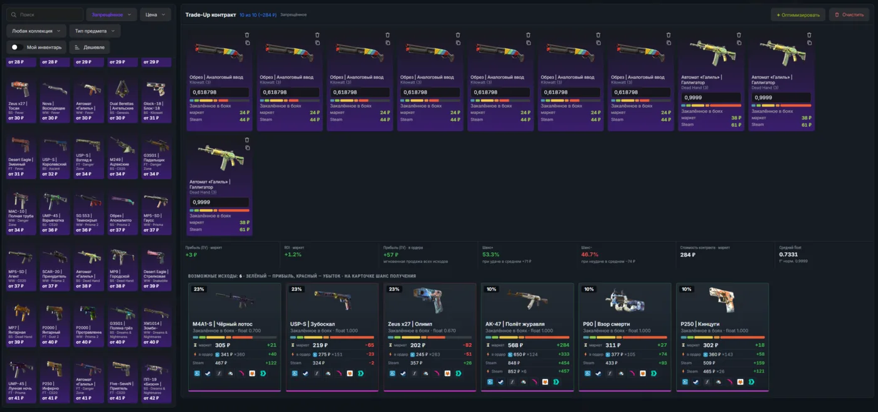878x412 pixels.
Task: Click the +57 ₽ order profit value
Action: point(392,255)
